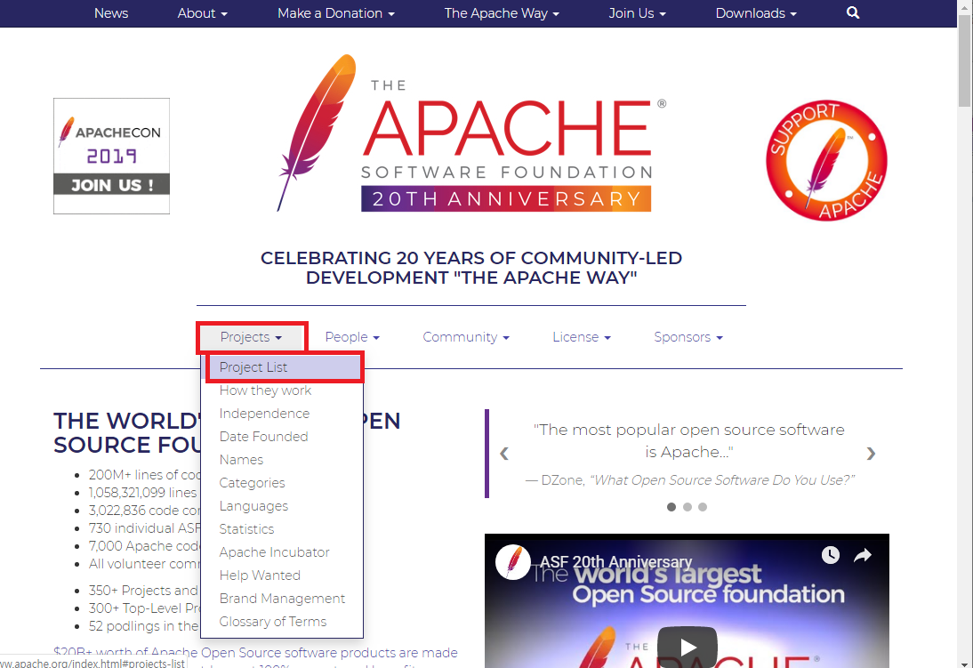
Task: Select Statistics menu entry
Action: pyautogui.click(x=282, y=529)
